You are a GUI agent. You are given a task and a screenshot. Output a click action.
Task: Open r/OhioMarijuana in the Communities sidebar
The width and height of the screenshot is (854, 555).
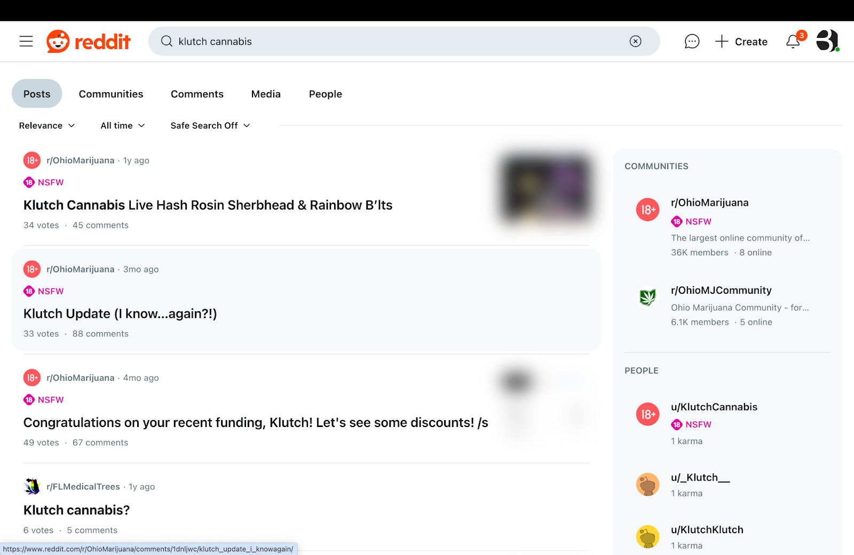click(x=709, y=203)
